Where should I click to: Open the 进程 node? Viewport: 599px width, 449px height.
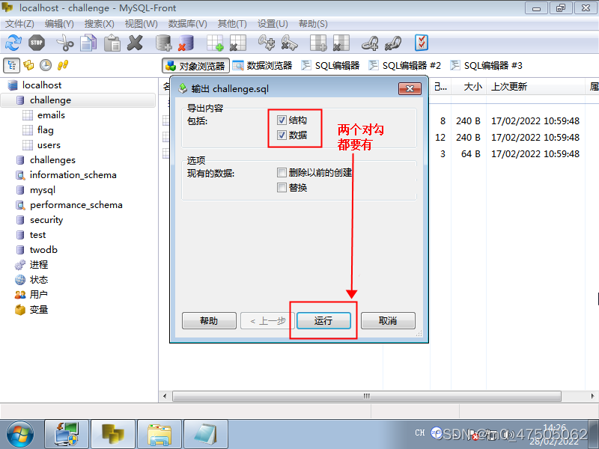[39, 265]
